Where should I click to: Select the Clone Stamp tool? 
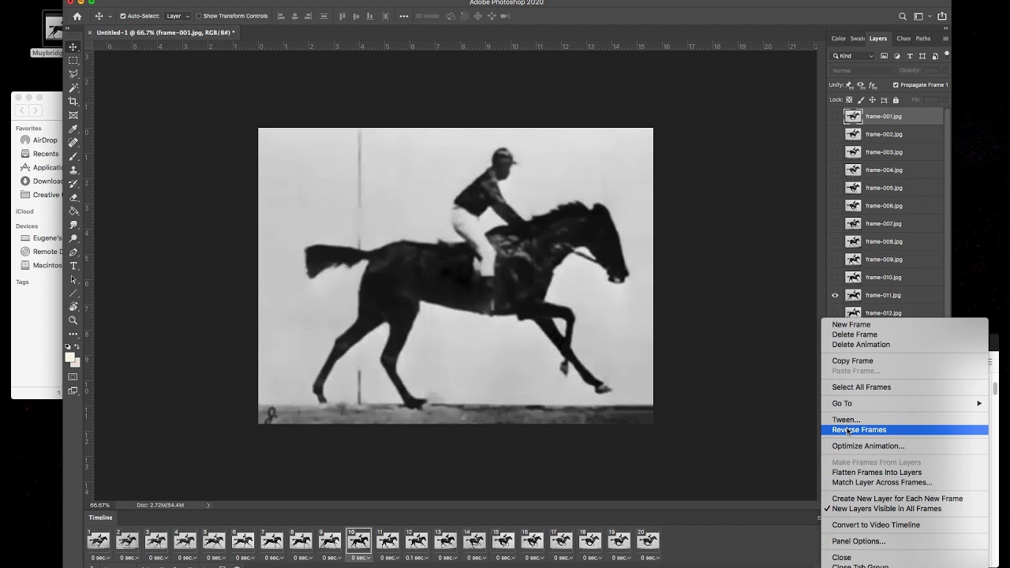tap(73, 170)
